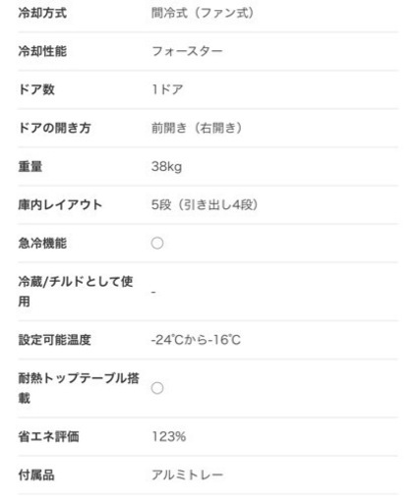Click the circle icon for 耐熱トップテーブル搭載

(x=157, y=388)
